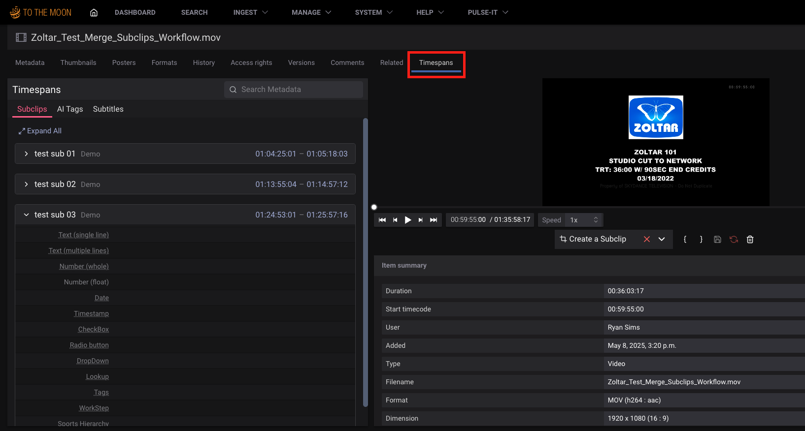The image size is (805, 431).
Task: Select the Subtitles sub-tab
Action: (108, 109)
